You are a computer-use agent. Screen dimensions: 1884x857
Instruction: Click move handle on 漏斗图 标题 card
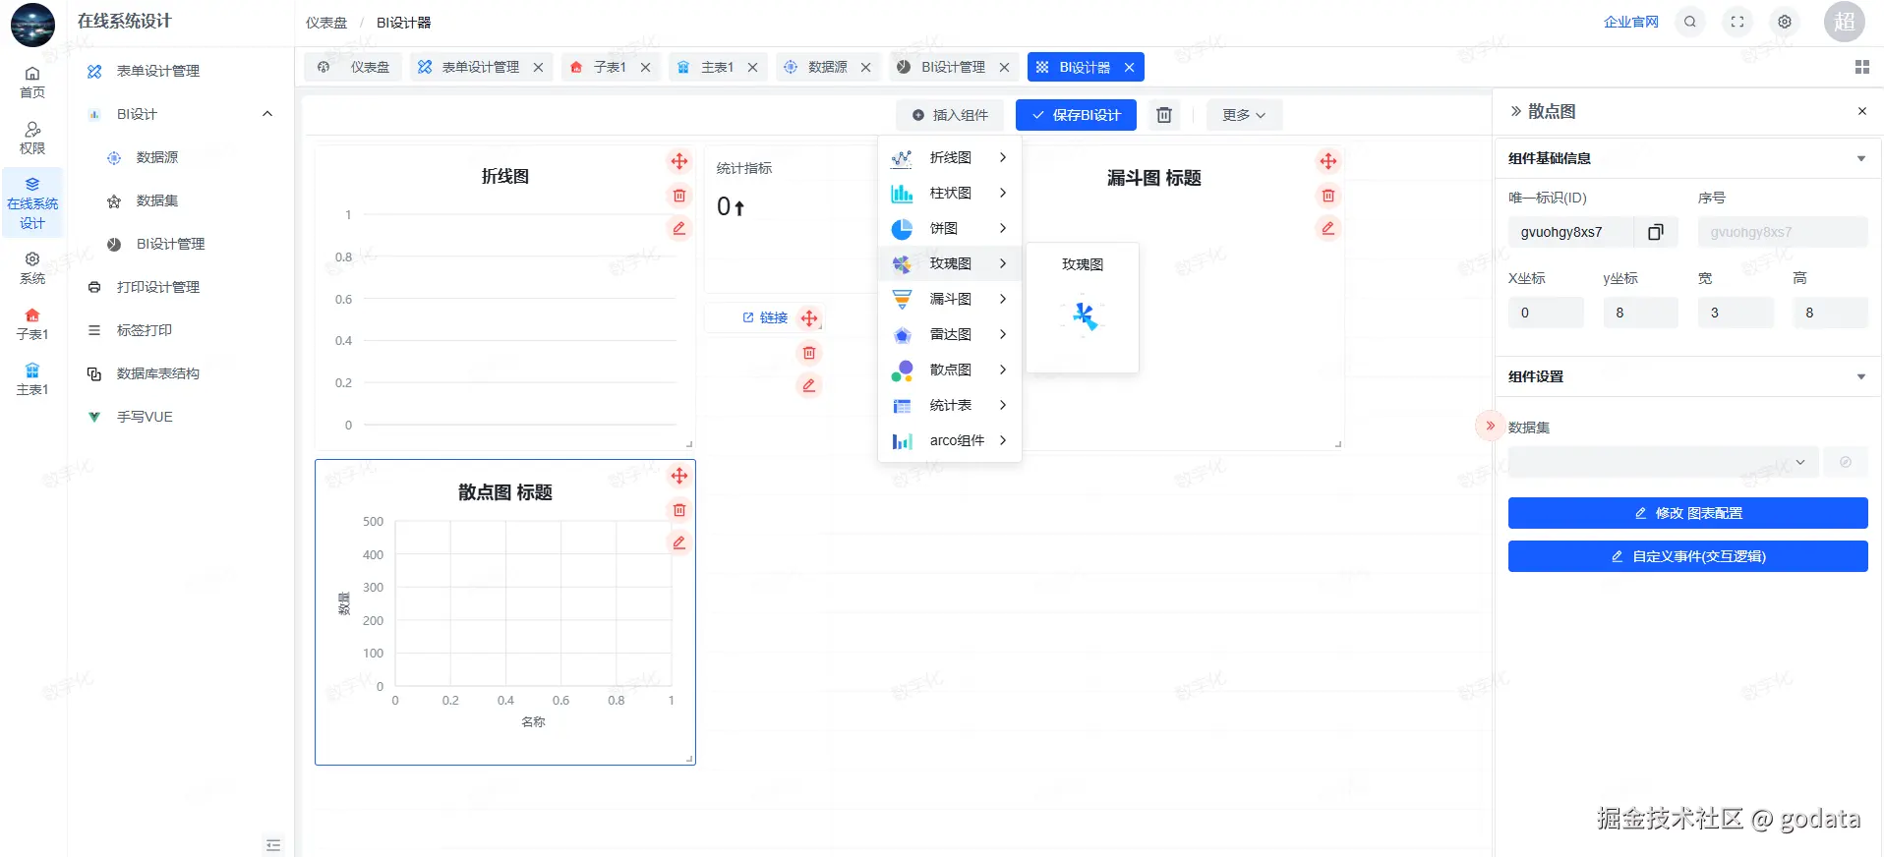click(1328, 161)
